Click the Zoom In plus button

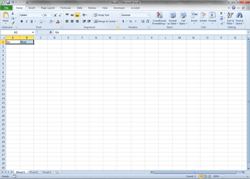click(248, 176)
